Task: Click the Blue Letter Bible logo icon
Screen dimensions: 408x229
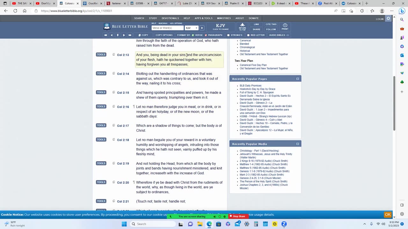Action: point(107,26)
